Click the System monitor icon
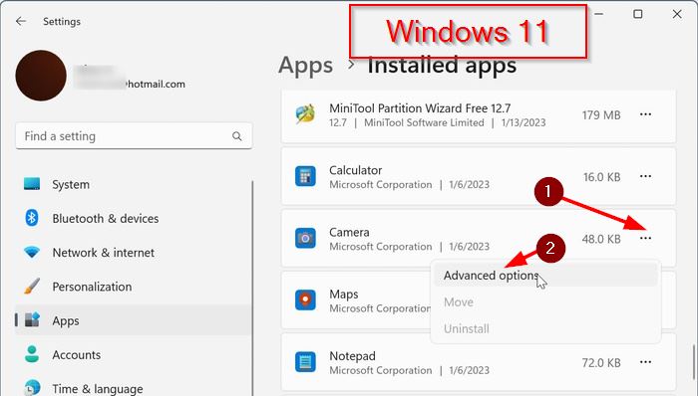 [x=32, y=184]
